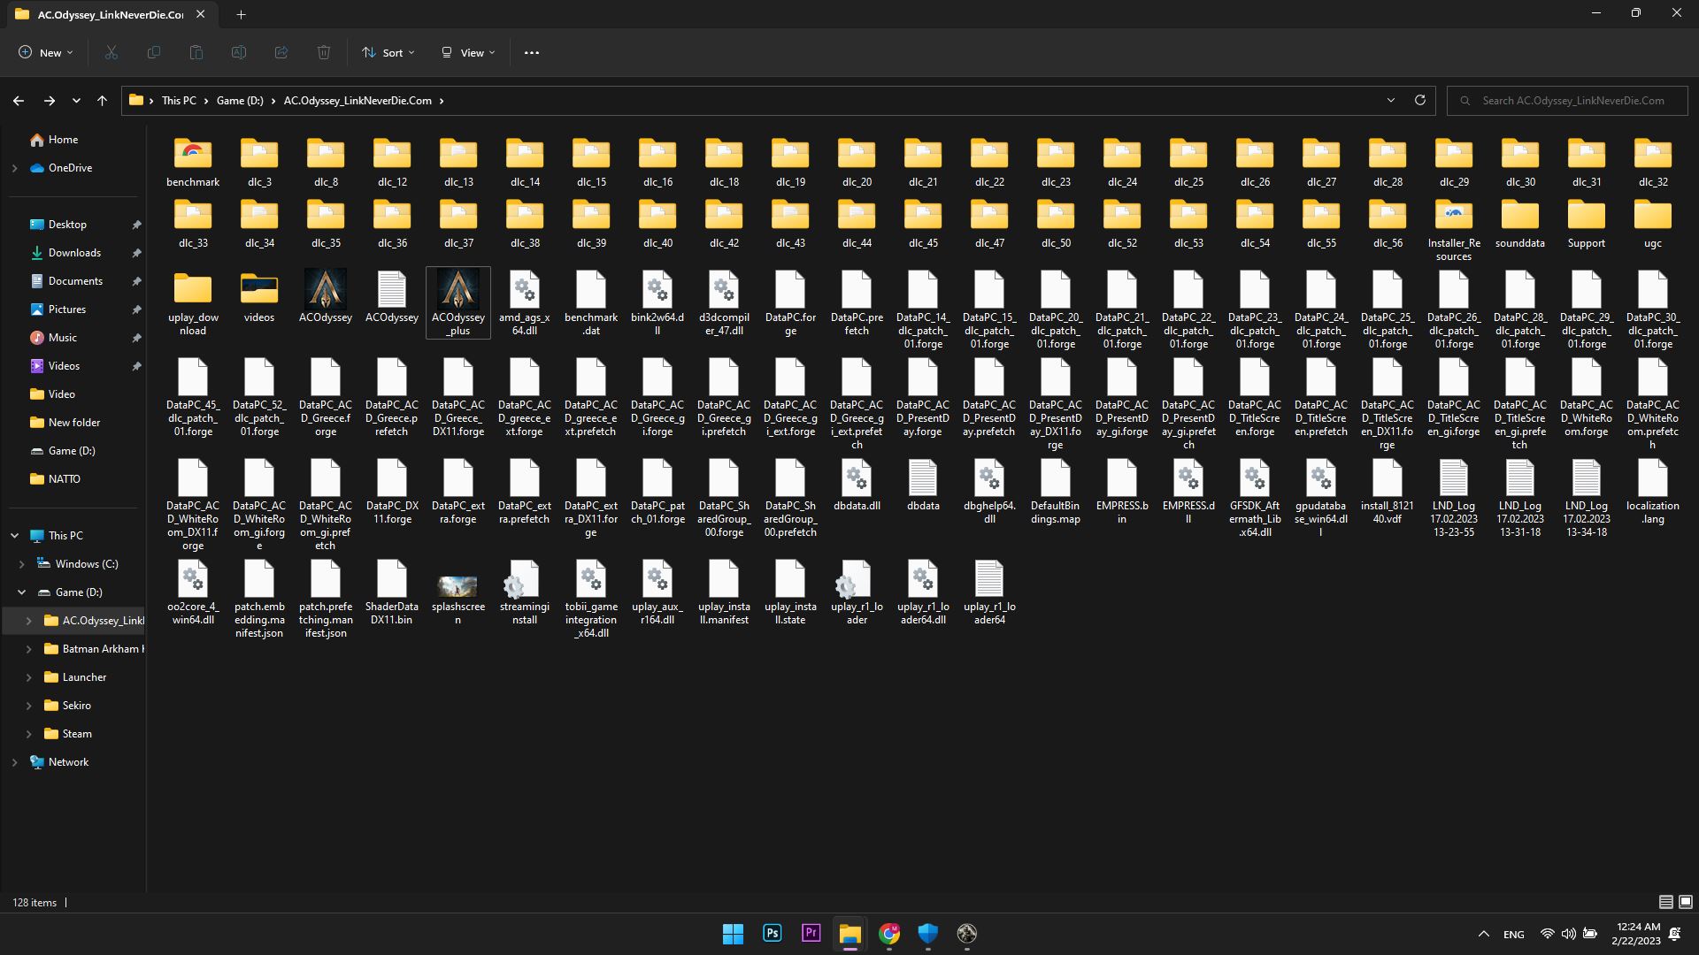Click the search box for AC.Odyssey folder
The image size is (1699, 955).
[x=1572, y=101]
